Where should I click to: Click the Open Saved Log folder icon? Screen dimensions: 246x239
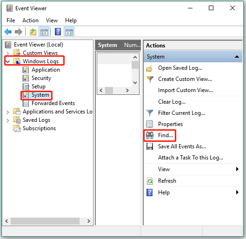coord(149,68)
